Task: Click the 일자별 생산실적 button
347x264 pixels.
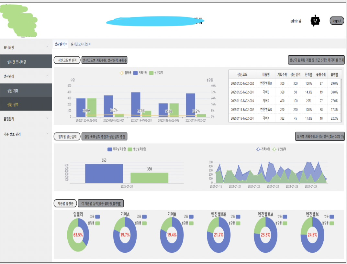Action: 67,137
